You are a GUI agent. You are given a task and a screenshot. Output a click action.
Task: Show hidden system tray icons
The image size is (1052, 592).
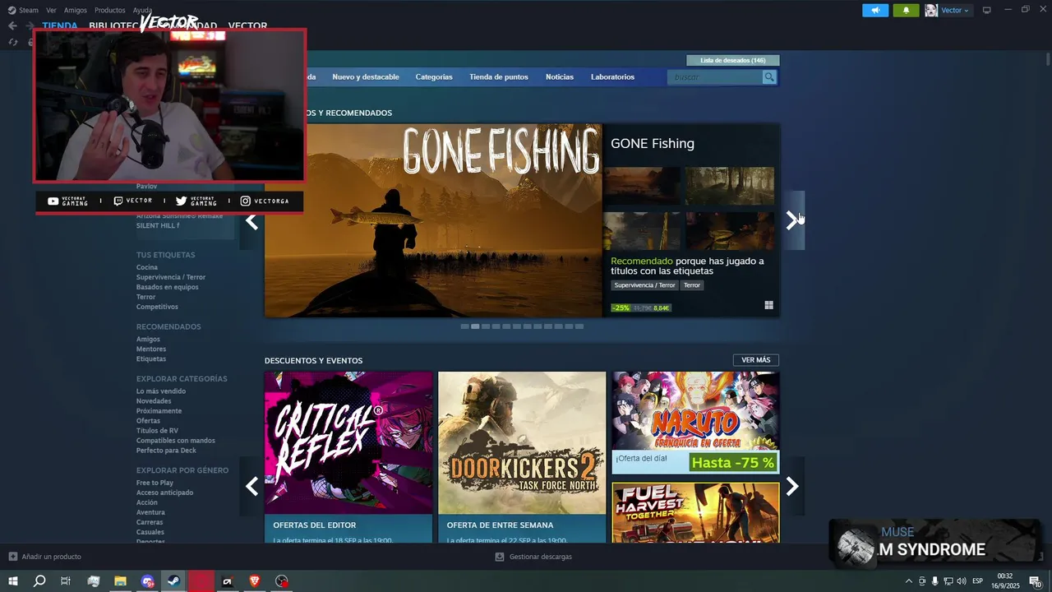pos(908,581)
